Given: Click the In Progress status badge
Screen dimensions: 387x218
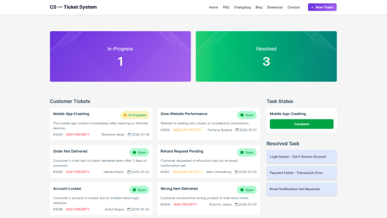Looking at the screenshot, I should (x=134, y=115).
